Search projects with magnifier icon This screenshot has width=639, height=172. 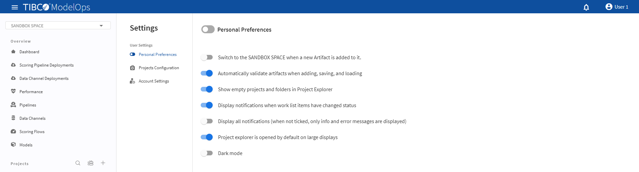click(78, 163)
